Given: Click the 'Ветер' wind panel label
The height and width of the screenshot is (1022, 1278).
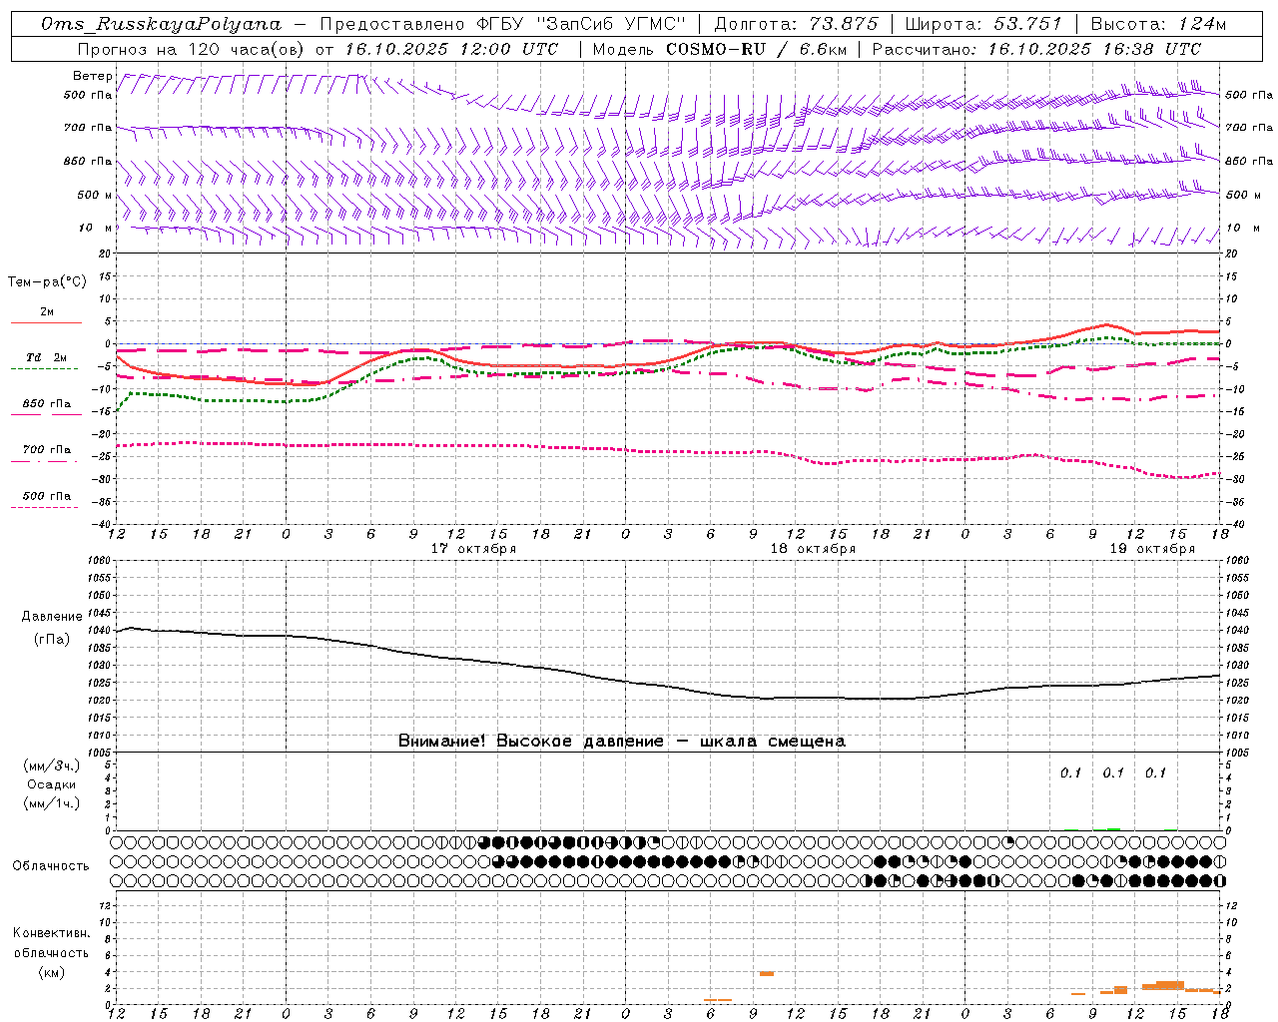Looking at the screenshot, I should point(92,76).
